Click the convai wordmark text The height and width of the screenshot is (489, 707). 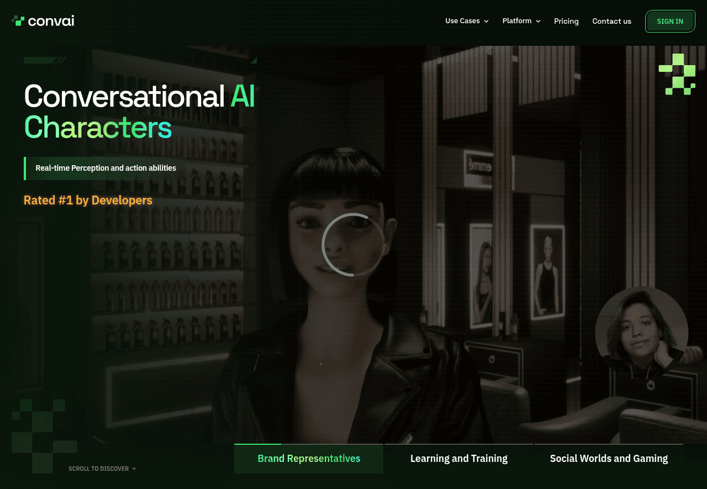click(x=51, y=21)
